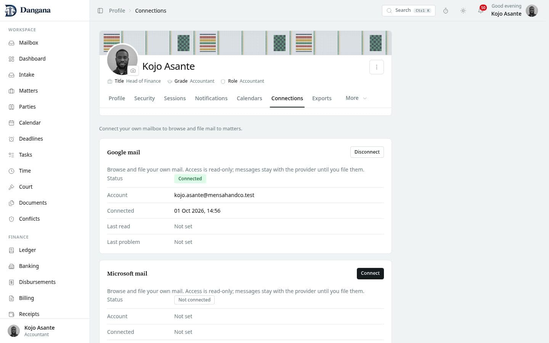Open Billing under Finance
Image resolution: width=549 pixels, height=343 pixels.
tap(45, 298)
